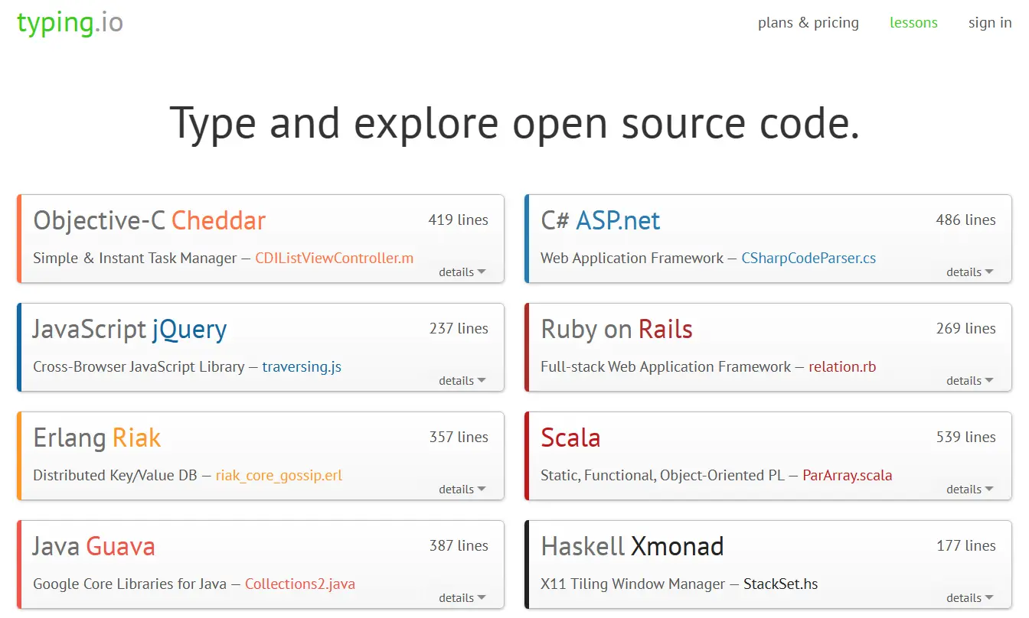Screen dimensions: 1029x618
Task: Open details dropdown for Erlang Riak
Action: pos(462,490)
